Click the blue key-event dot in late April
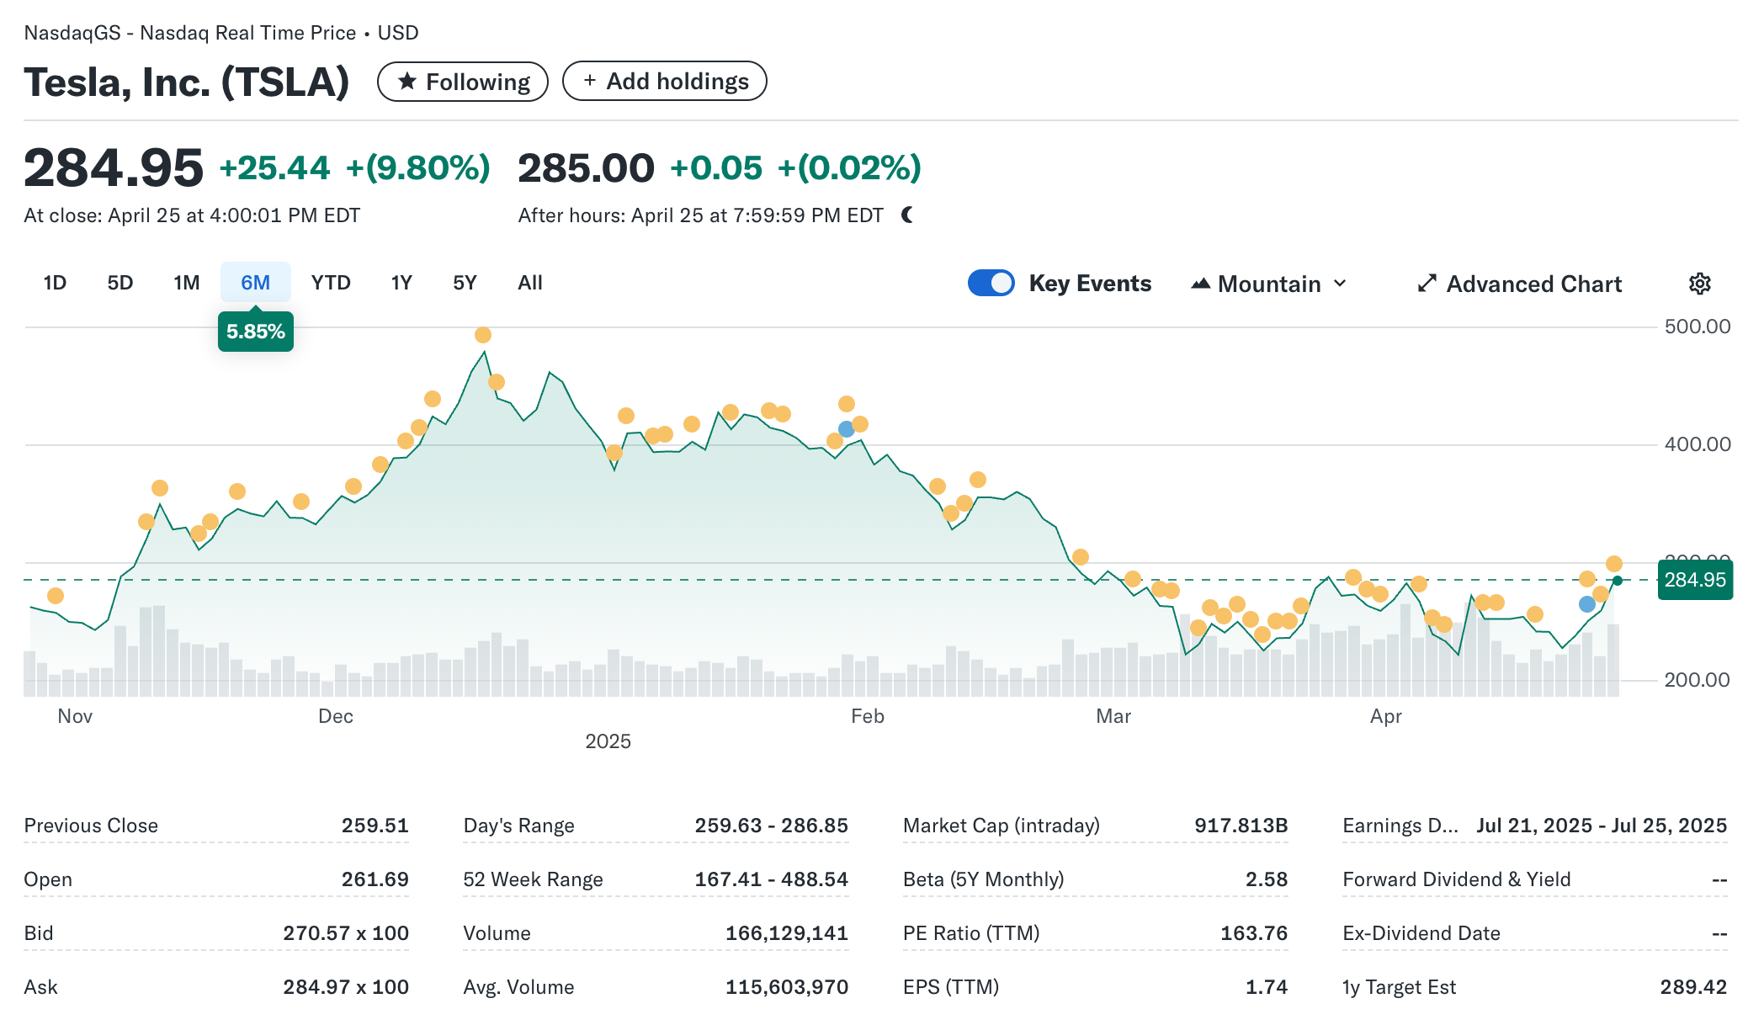The height and width of the screenshot is (1025, 1764). click(x=1586, y=604)
